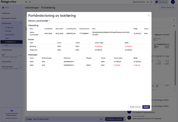This screenshot has height=122, width=178.
Task: Collapse the Utbetalinger sidebar section
Action: click(20, 23)
